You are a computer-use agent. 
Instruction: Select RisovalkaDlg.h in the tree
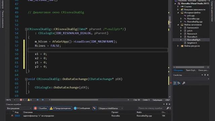click(193, 40)
